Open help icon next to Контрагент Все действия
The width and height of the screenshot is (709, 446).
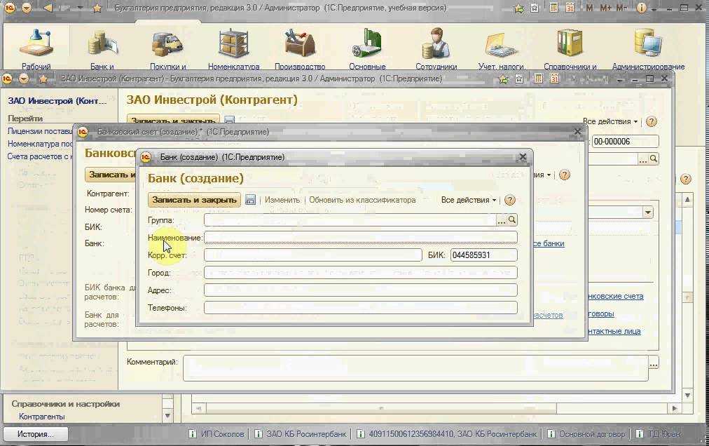coord(651,121)
